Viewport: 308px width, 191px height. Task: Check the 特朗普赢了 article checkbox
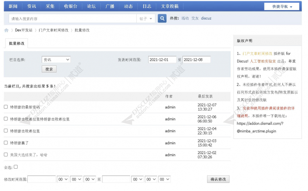pos(6,143)
